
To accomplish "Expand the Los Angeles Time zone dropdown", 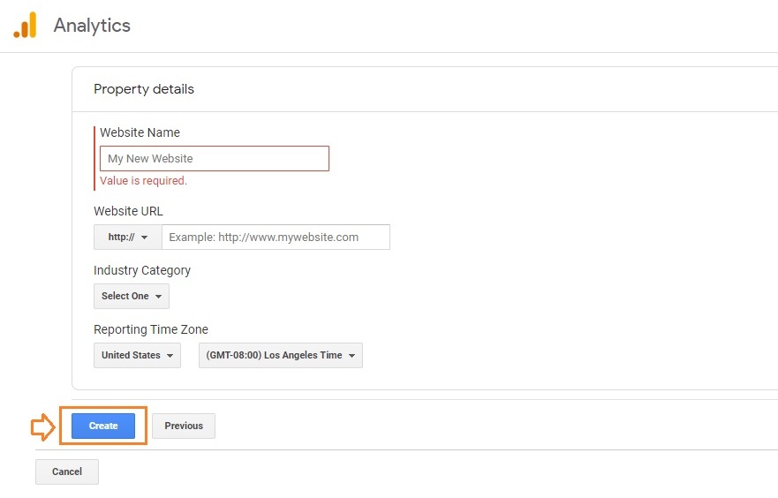I will tap(280, 356).
